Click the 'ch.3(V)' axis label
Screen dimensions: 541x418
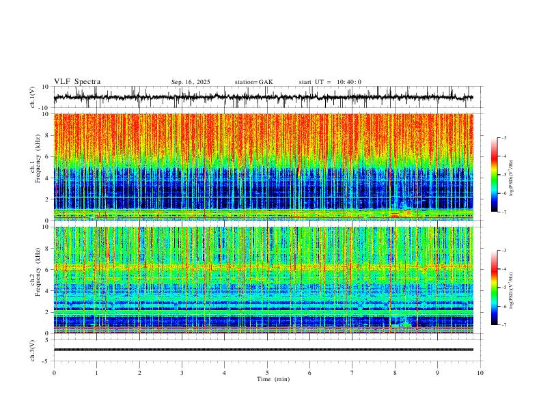tap(33, 350)
